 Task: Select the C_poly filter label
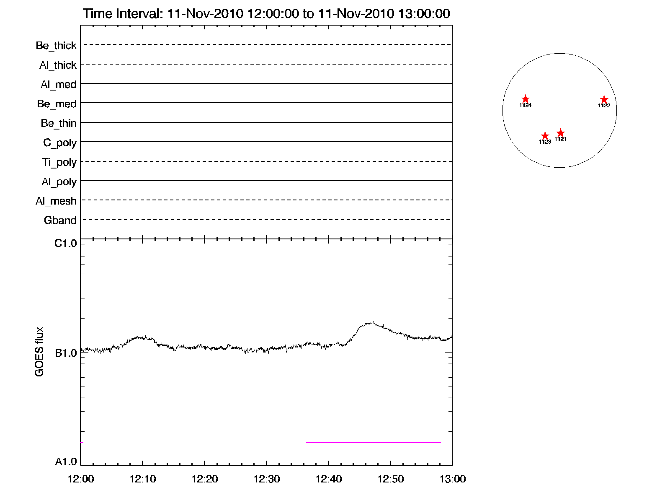click(60, 143)
